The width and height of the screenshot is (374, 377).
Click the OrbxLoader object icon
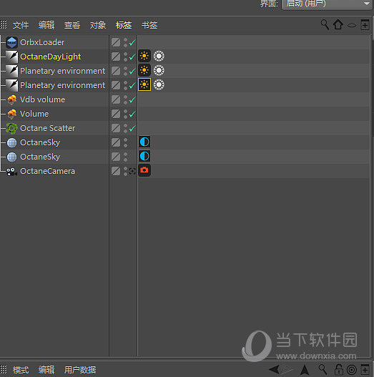pos(11,42)
